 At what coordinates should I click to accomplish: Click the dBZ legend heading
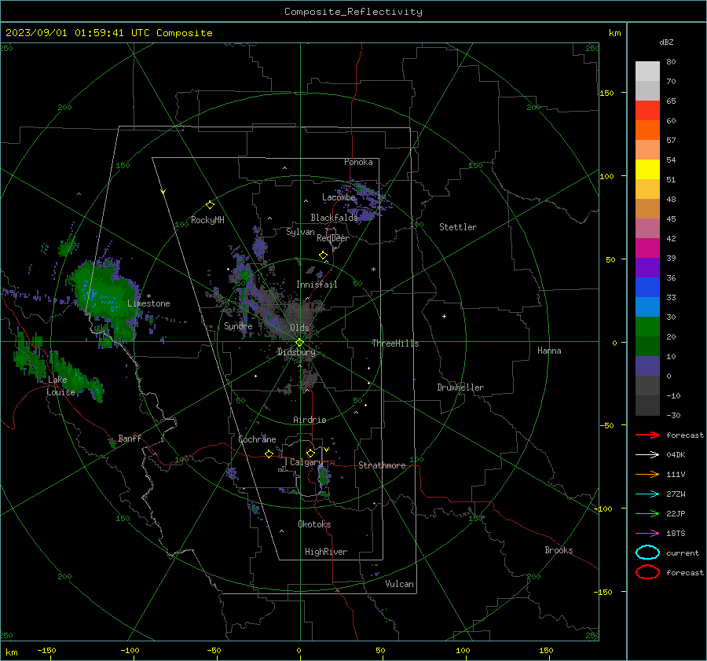666,42
